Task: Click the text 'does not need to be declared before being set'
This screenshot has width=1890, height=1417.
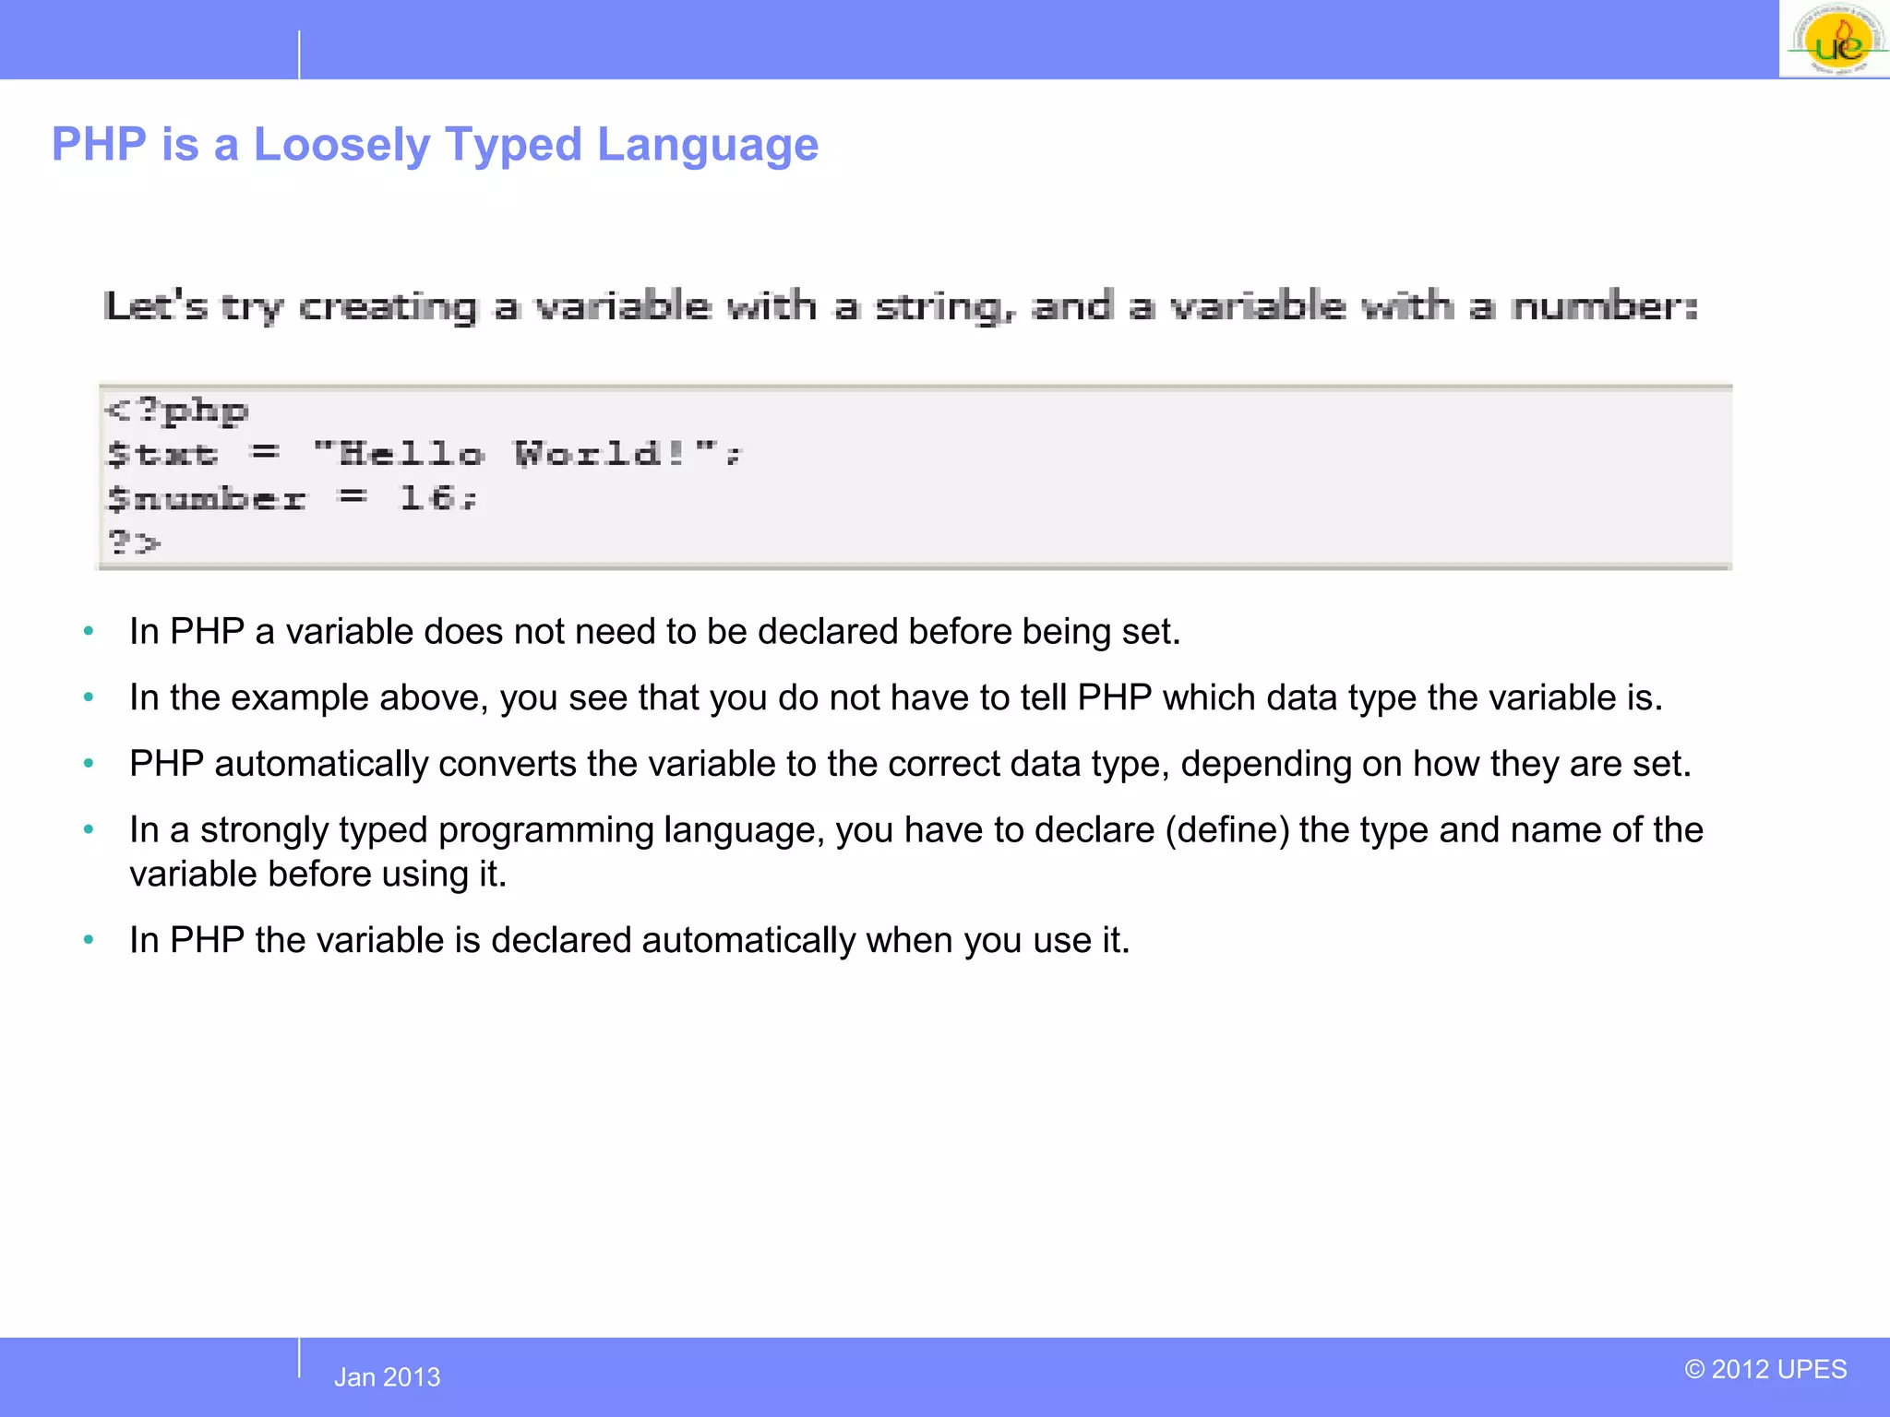Action: tap(801, 632)
